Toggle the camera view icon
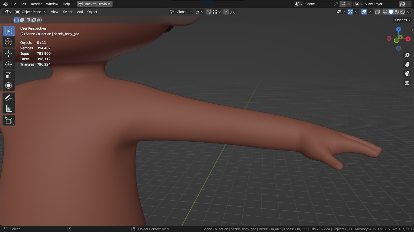The image size is (414, 232). (x=407, y=73)
